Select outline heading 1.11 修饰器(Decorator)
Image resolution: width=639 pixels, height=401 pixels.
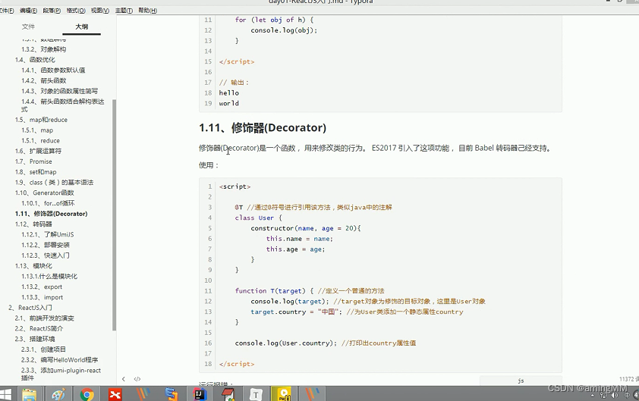pyautogui.click(x=52, y=214)
